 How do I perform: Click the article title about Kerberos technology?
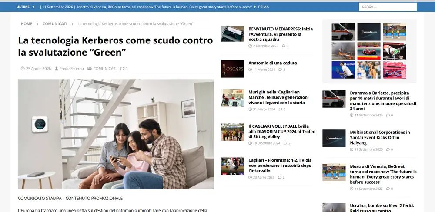(115, 46)
